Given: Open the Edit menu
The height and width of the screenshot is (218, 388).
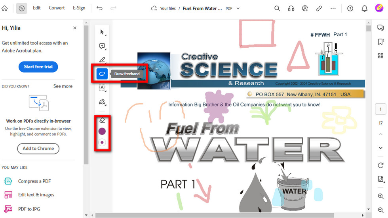Looking at the screenshot, I should (x=36, y=8).
